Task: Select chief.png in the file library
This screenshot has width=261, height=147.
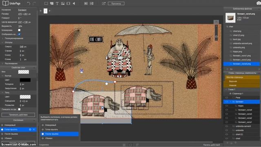Action: pyautogui.click(x=237, y=31)
